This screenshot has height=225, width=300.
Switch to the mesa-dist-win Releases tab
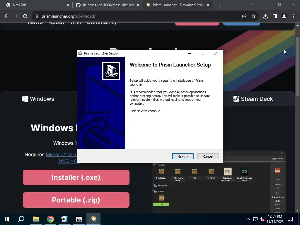108,5
